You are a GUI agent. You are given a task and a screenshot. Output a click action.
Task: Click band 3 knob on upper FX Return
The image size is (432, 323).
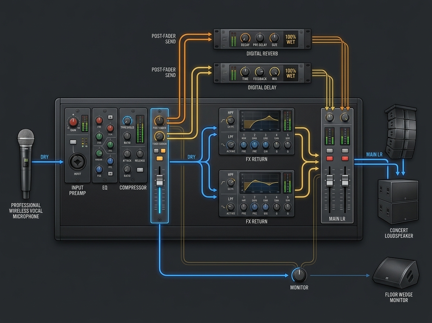(266, 145)
